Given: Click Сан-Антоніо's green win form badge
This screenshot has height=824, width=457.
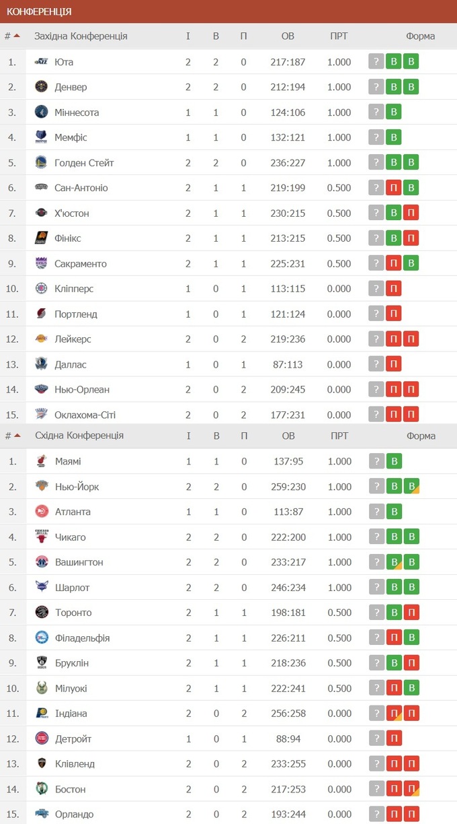Looking at the screenshot, I should [411, 188].
